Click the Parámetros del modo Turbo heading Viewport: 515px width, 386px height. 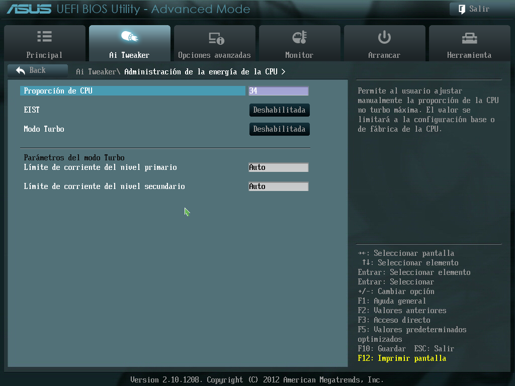pos(74,157)
